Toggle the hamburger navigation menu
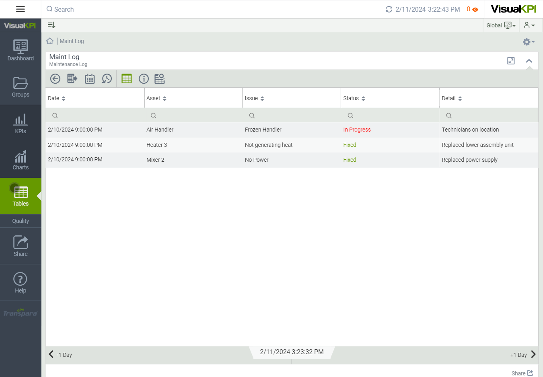Viewport: 543px width, 377px height. tap(21, 9)
